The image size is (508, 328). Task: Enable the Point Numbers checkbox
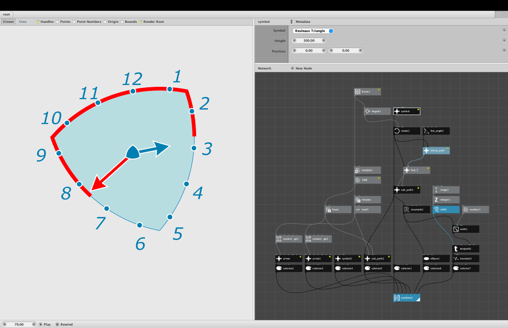[x=74, y=22]
